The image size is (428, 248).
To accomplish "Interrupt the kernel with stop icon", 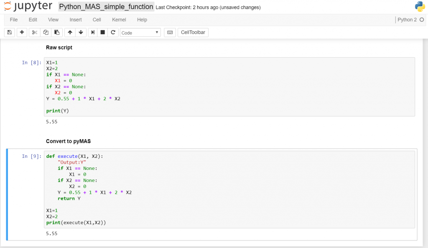I will tap(103, 32).
